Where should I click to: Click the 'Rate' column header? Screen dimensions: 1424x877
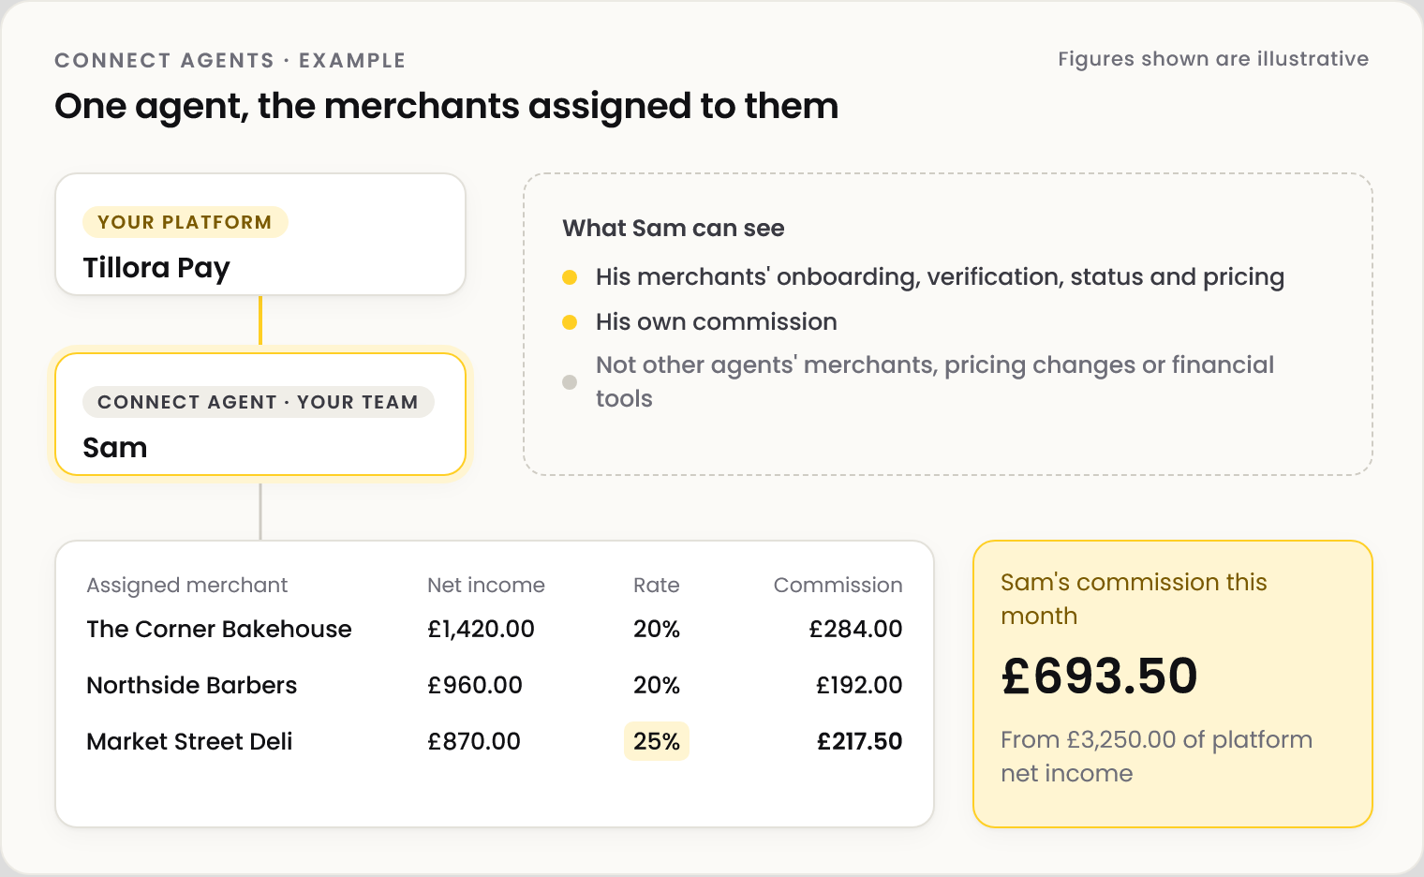(657, 586)
